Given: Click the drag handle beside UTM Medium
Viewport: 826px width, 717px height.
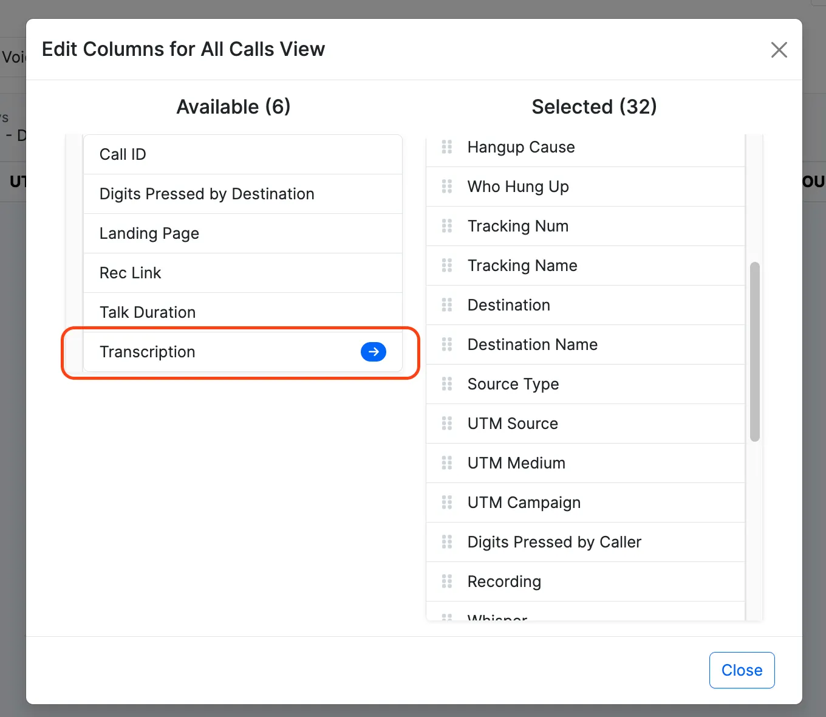Looking at the screenshot, I should pos(447,463).
